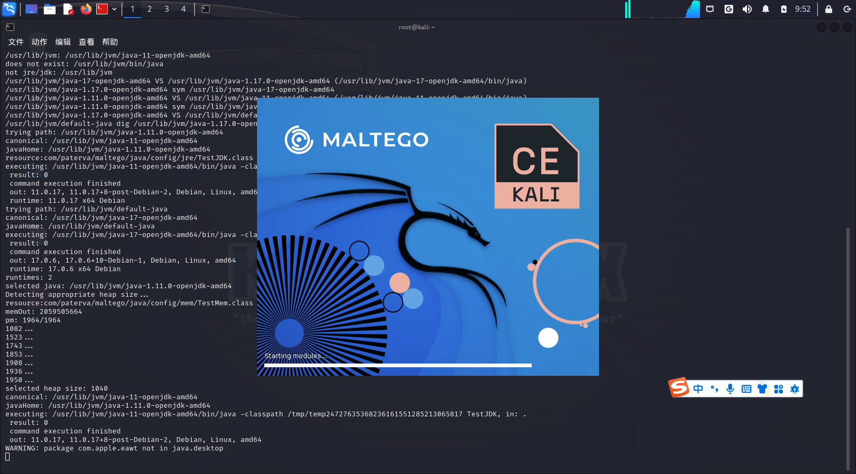Viewport: 856px width, 474px height.
Task: Click the Maltego loading progress bar
Action: pos(398,366)
